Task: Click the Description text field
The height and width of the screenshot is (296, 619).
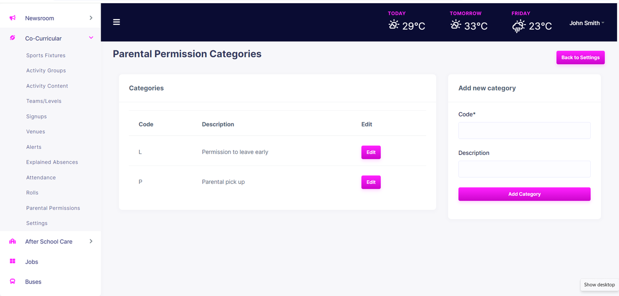Action: point(524,169)
